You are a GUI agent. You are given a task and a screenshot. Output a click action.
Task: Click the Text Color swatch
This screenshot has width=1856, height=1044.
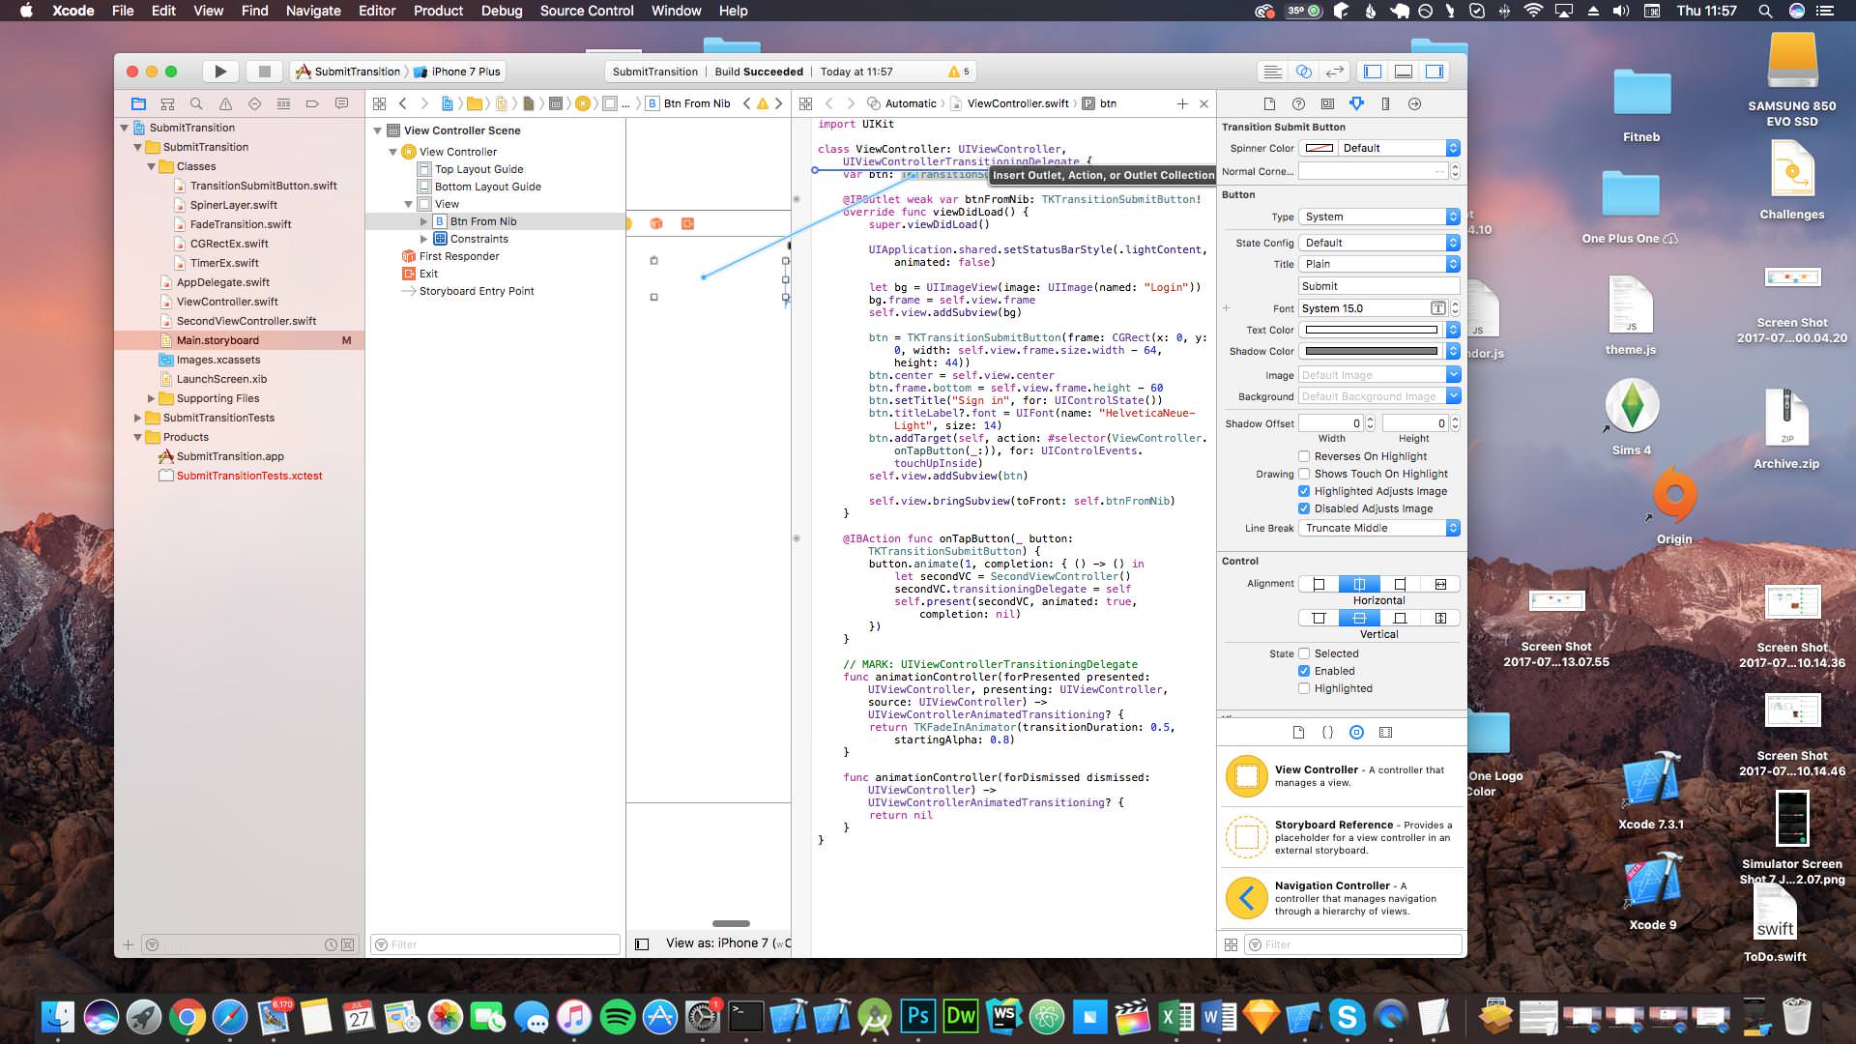1371,330
